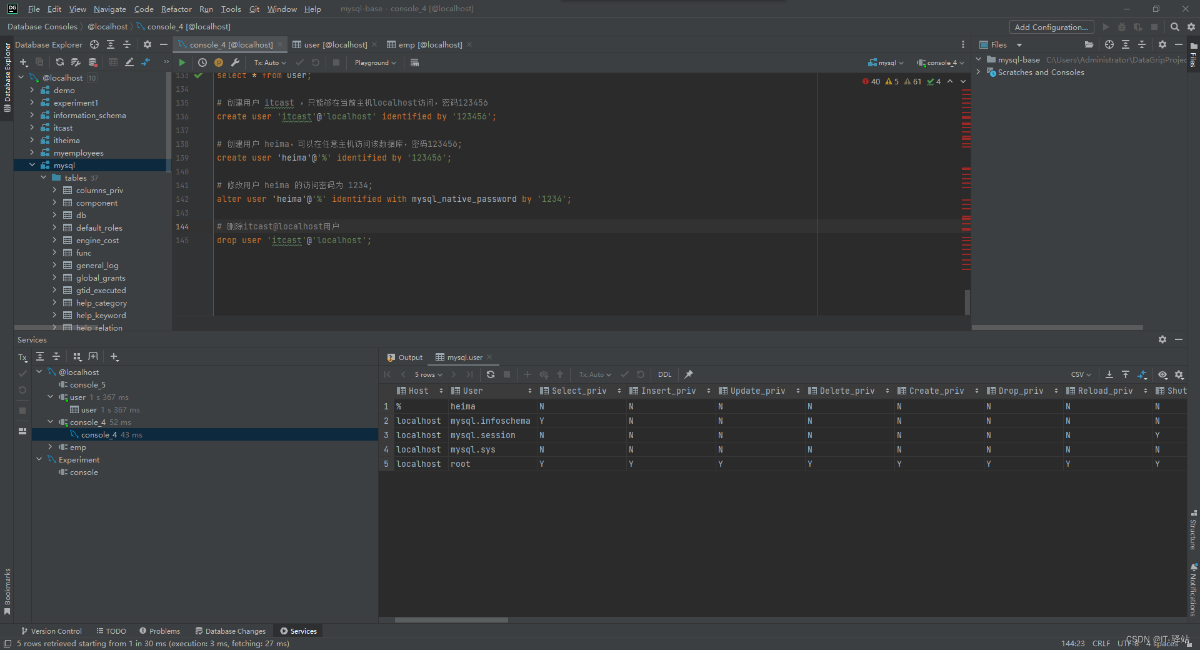The height and width of the screenshot is (650, 1200).
Task: Open the Refactor menu
Action: pyautogui.click(x=176, y=9)
